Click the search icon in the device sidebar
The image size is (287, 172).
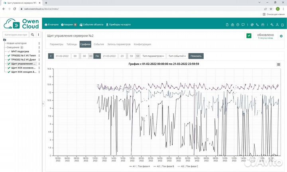[x=33, y=35]
